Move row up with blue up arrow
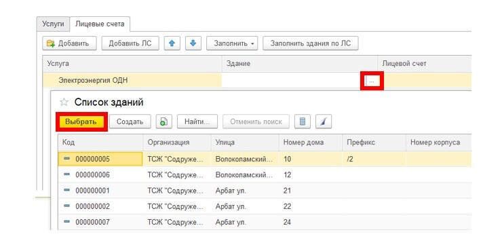The height and width of the screenshot is (245, 504). pyautogui.click(x=172, y=43)
